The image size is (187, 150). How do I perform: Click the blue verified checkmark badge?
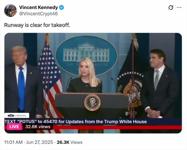pos(62,7)
